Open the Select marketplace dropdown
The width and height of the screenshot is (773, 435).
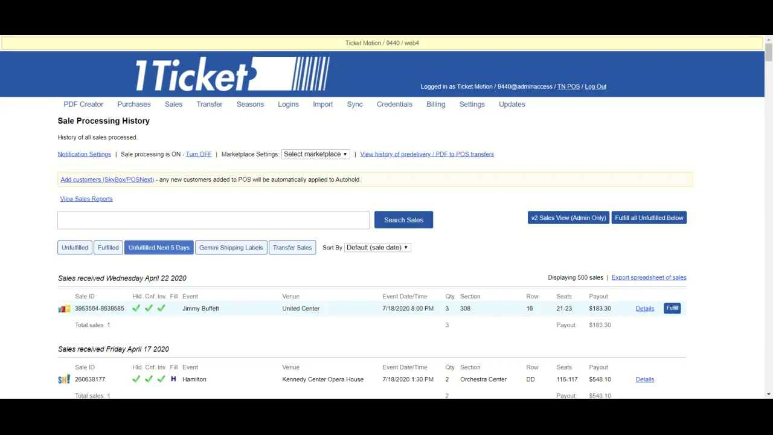click(315, 154)
